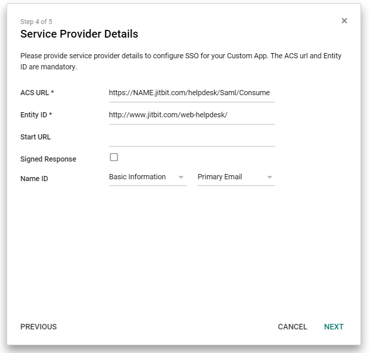This screenshot has height=353, width=369.
Task: Select the Entity ID input field
Action: tap(192, 114)
